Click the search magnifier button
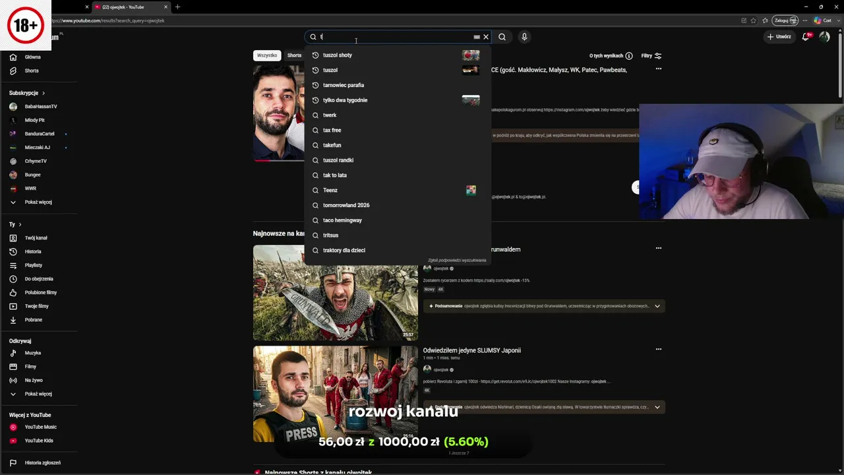Screen dimensions: 844x475 502,37
